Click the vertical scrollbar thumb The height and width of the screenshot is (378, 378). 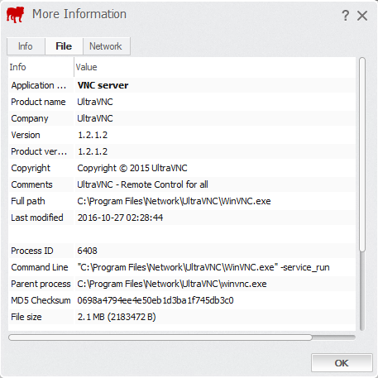click(x=362, y=155)
